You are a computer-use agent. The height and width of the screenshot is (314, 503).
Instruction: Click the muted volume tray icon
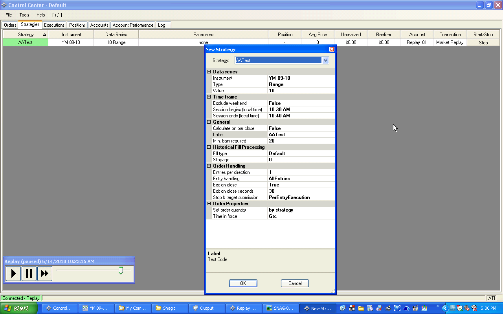point(466,308)
